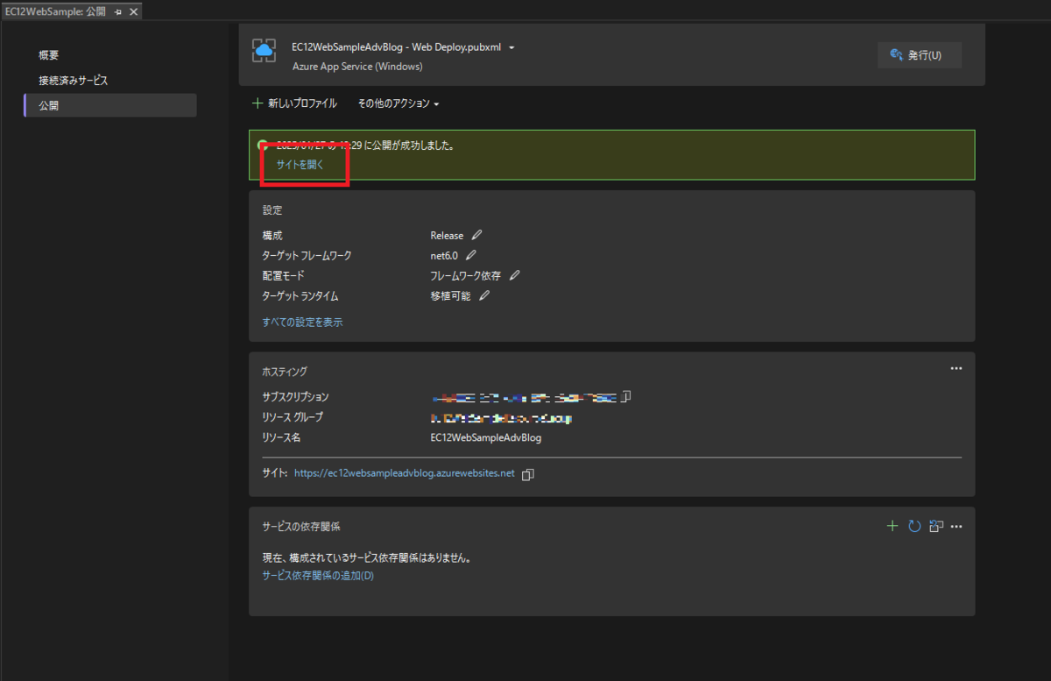Refresh the service dependencies list
Viewport: 1051px width, 681px height.
click(914, 526)
